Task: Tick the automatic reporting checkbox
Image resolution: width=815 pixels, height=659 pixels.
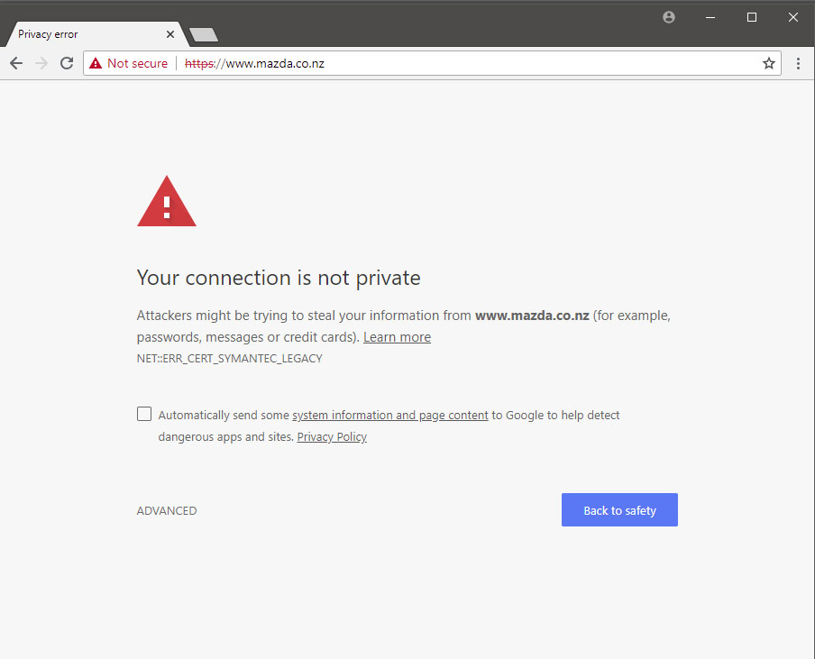Action: tap(144, 414)
